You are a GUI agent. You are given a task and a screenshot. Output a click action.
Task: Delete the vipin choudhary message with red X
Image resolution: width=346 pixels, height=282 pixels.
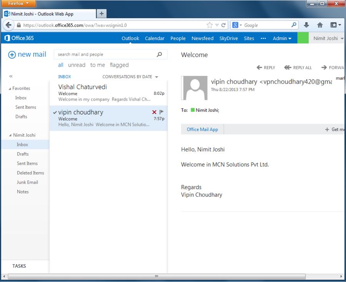(x=154, y=112)
